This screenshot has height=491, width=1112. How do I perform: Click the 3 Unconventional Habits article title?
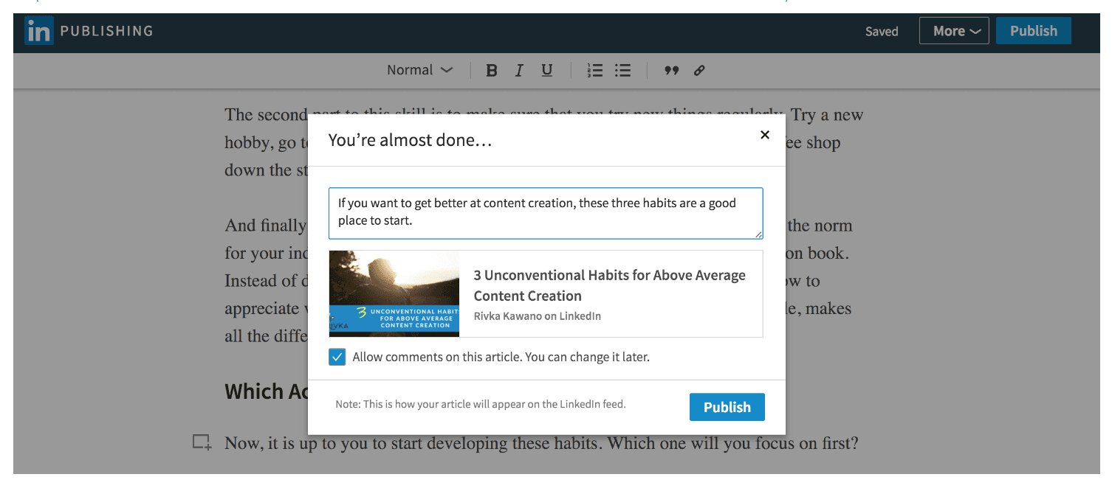click(x=609, y=285)
